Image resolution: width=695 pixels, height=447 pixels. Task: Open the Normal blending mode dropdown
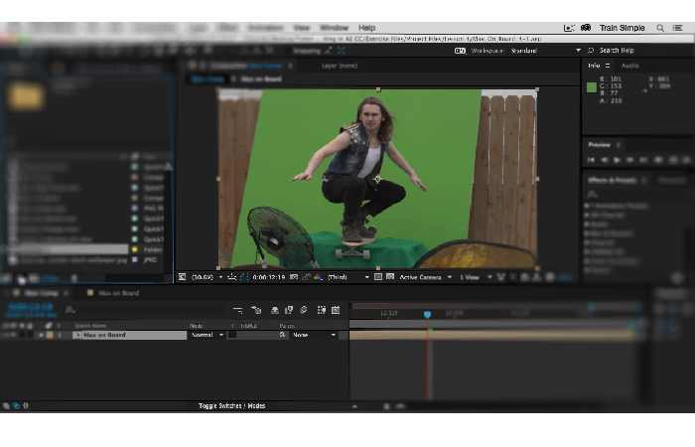click(x=207, y=336)
